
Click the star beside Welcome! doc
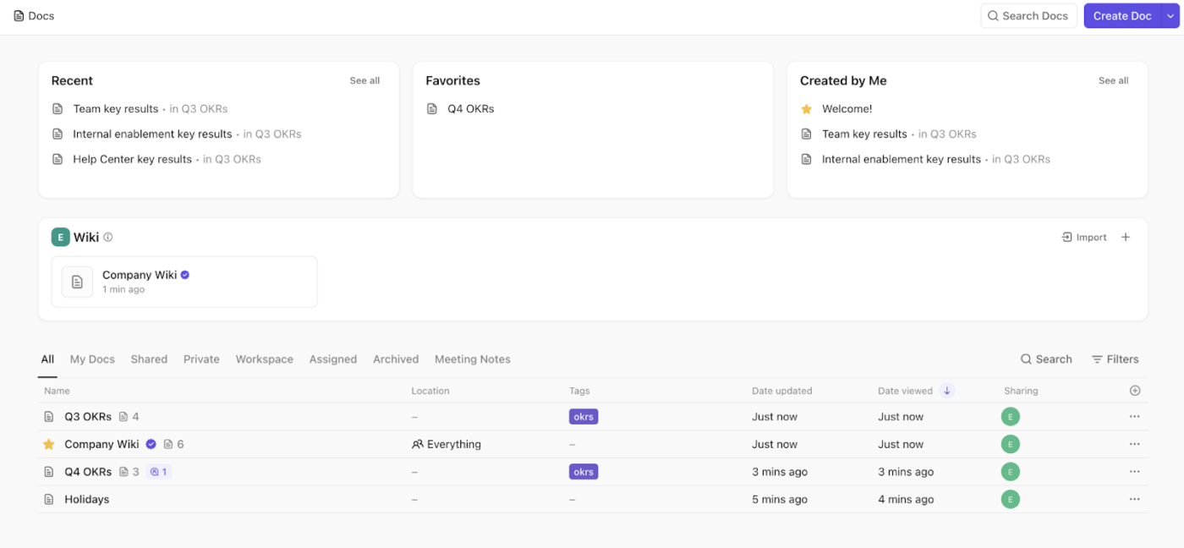(807, 109)
